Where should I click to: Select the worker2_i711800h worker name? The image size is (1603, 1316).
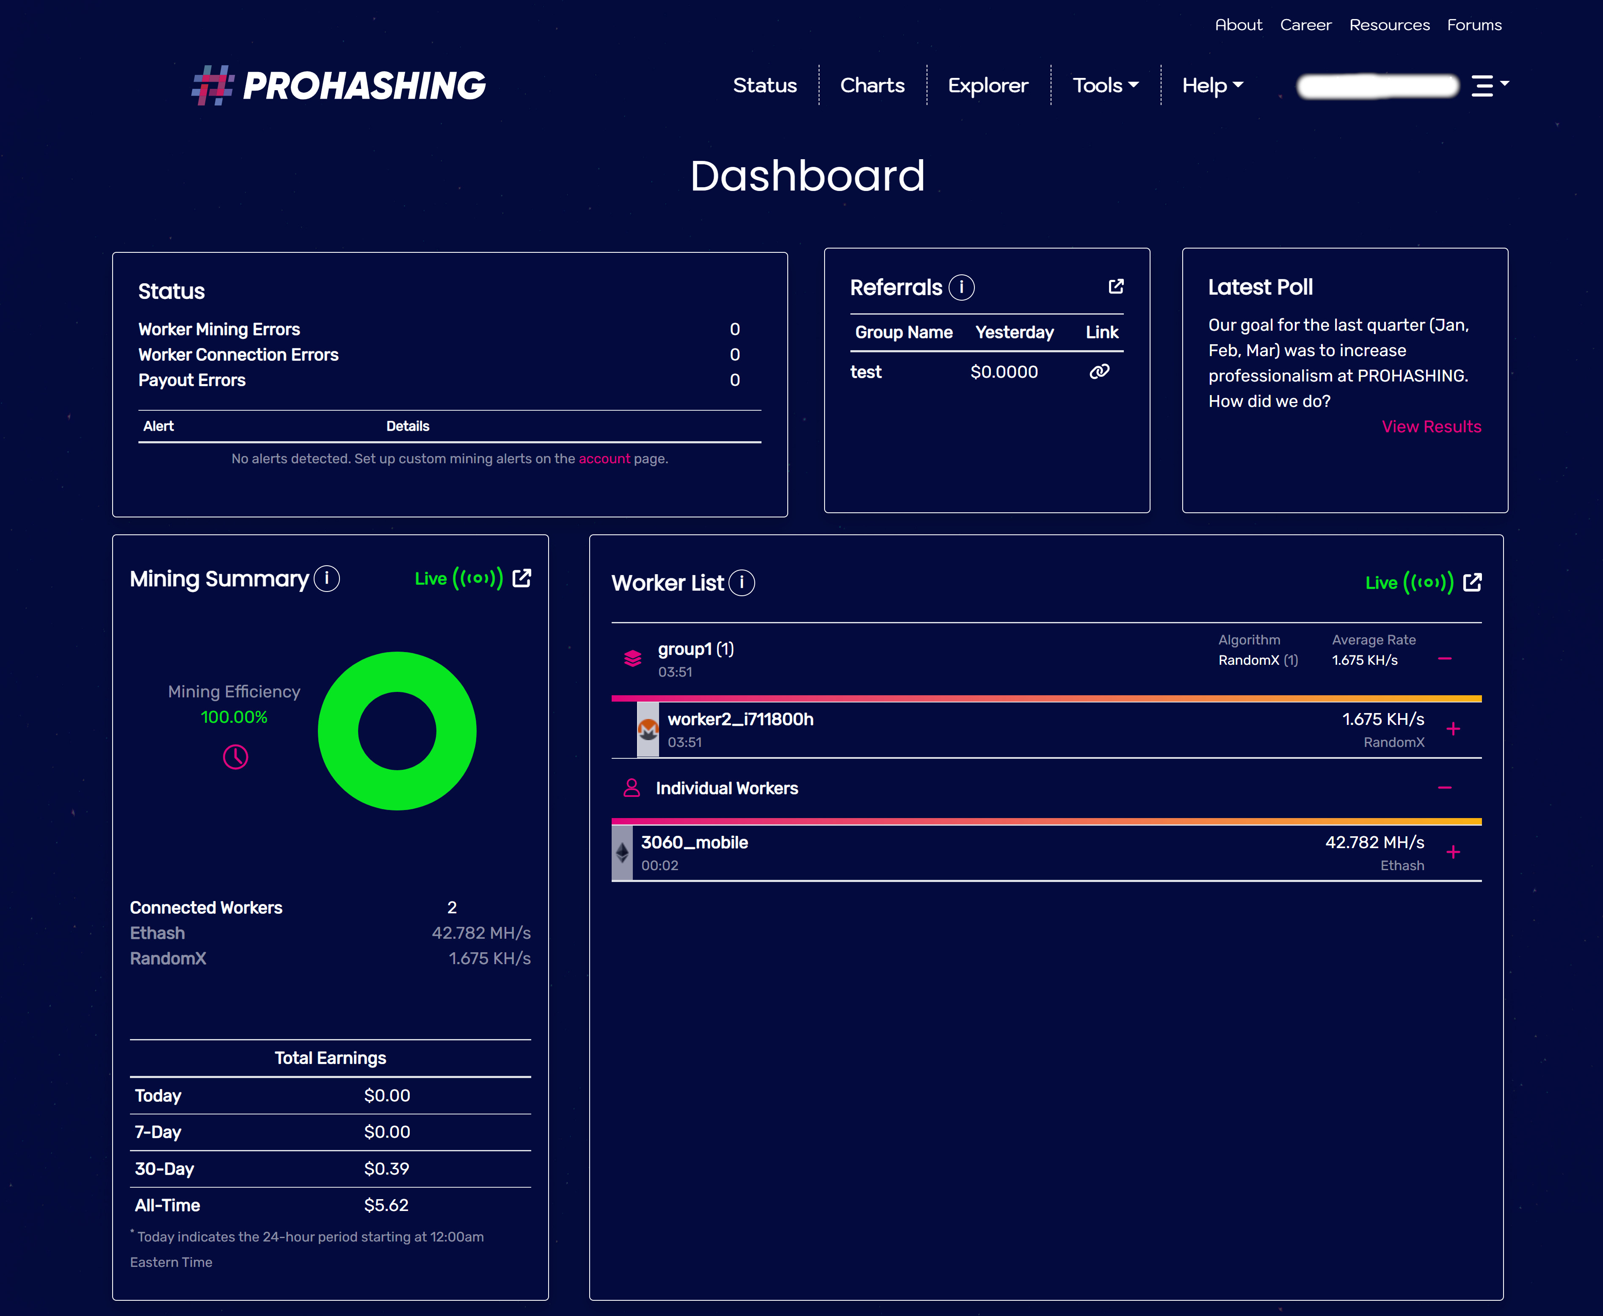(x=740, y=719)
